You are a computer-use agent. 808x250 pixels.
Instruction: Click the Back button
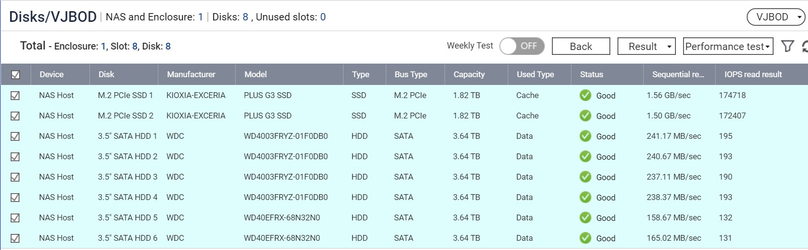[581, 47]
